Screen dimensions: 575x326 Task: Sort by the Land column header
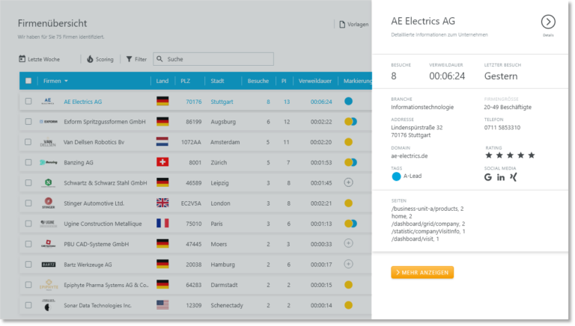click(162, 81)
